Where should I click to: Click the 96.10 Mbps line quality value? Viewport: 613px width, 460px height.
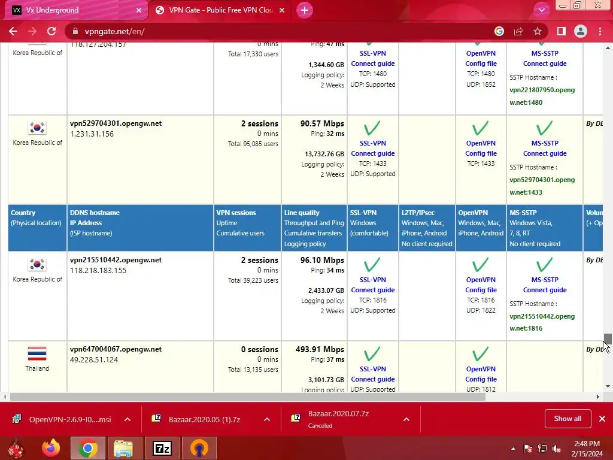click(x=322, y=260)
